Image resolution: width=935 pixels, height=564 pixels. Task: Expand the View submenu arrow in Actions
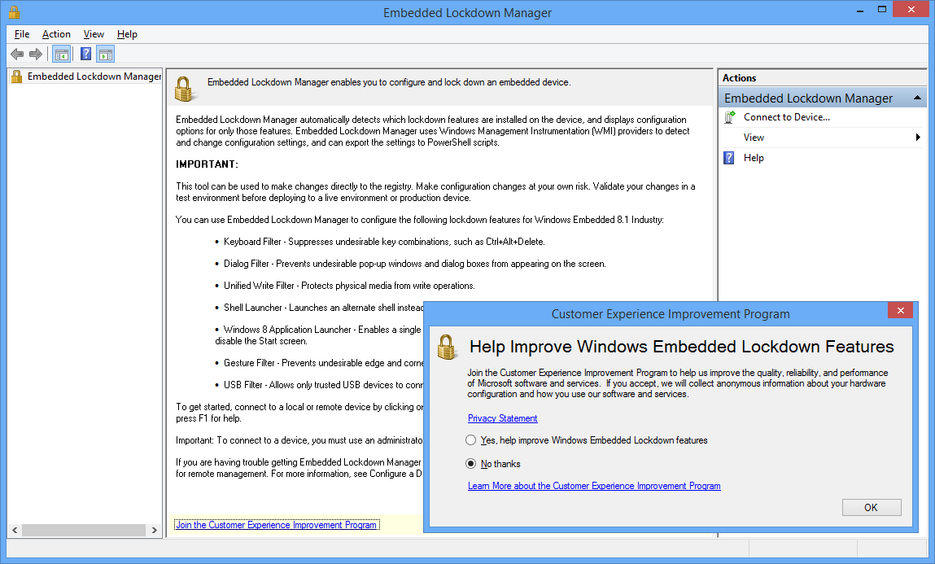[x=918, y=138]
